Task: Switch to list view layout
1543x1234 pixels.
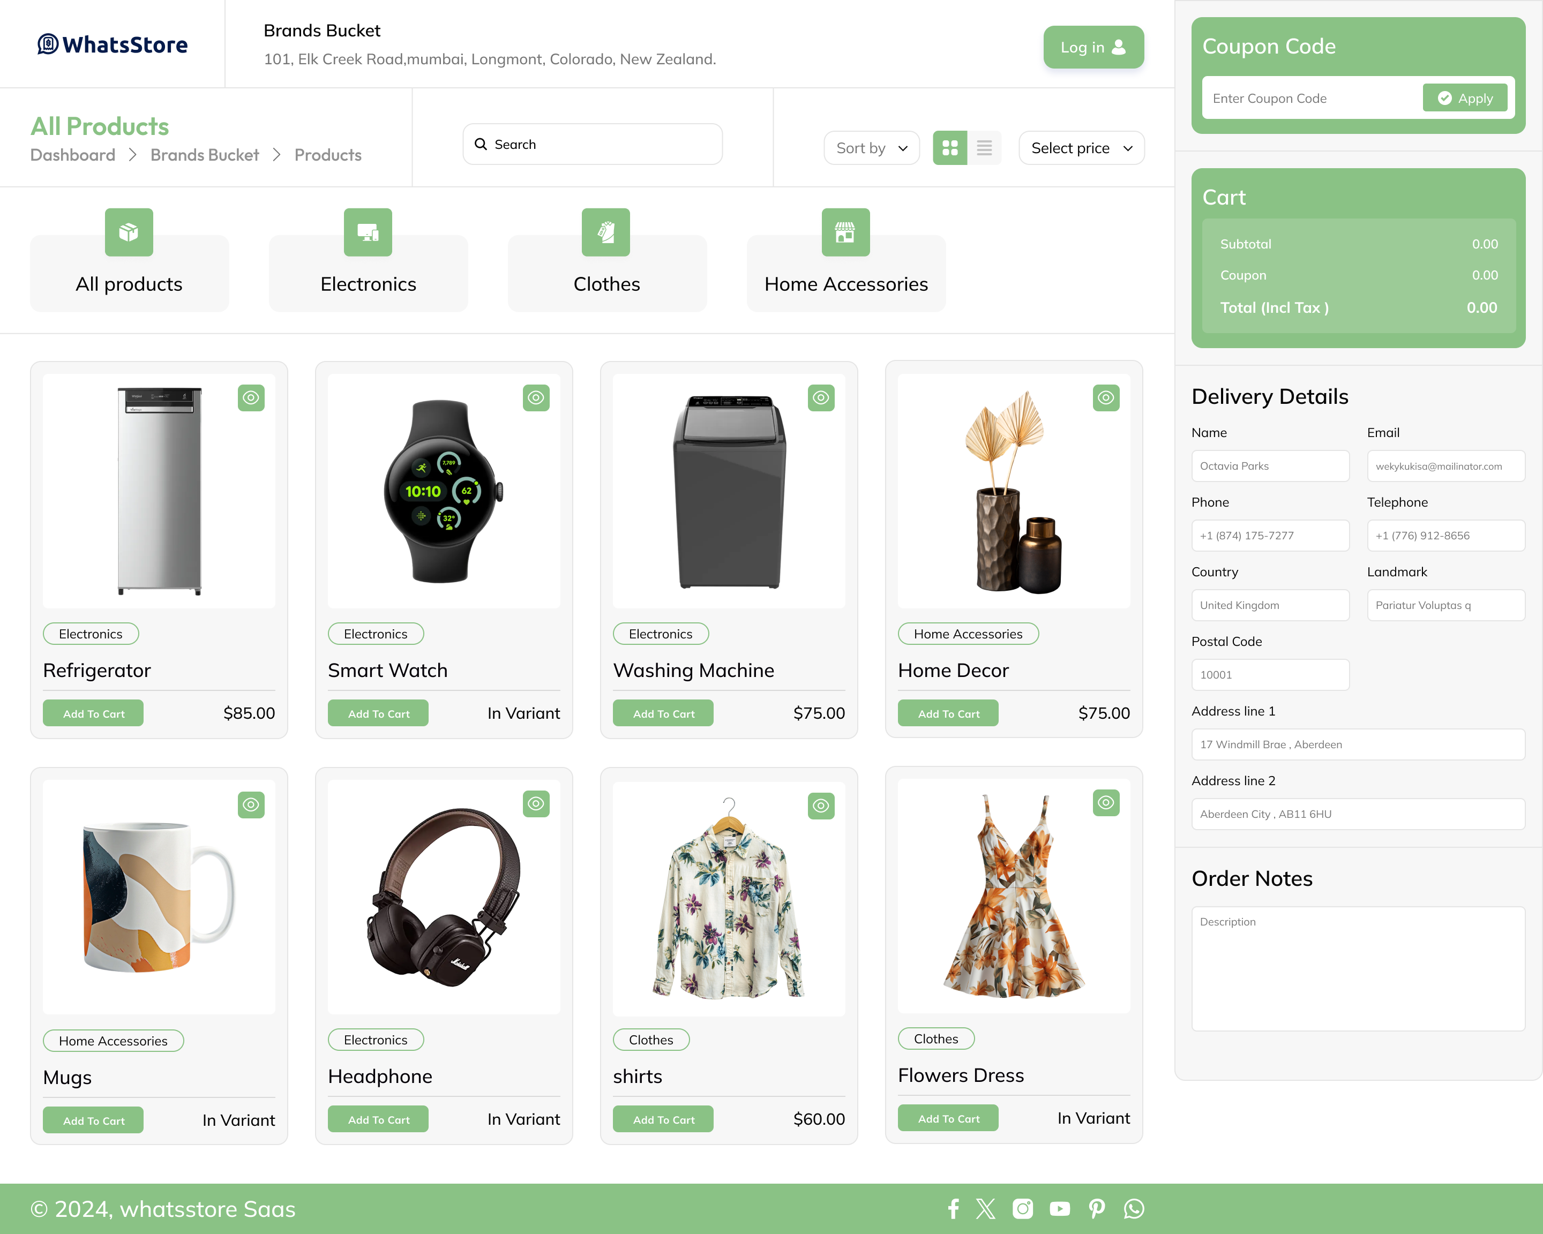Action: (984, 148)
